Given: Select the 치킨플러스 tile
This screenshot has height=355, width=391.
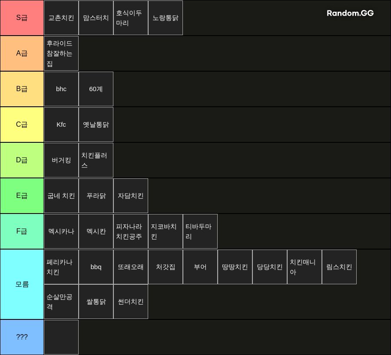Looking at the screenshot, I should [96, 160].
